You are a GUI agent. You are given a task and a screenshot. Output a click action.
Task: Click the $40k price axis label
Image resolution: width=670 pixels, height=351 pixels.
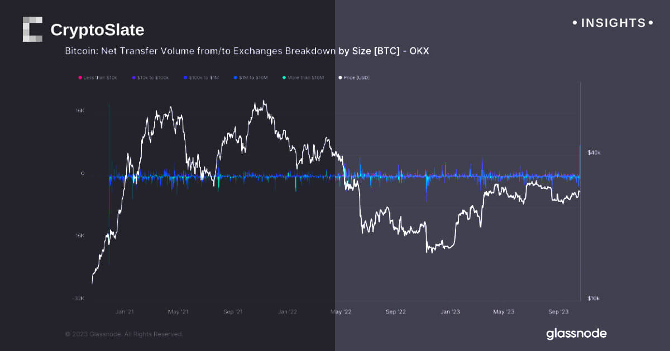(x=594, y=153)
